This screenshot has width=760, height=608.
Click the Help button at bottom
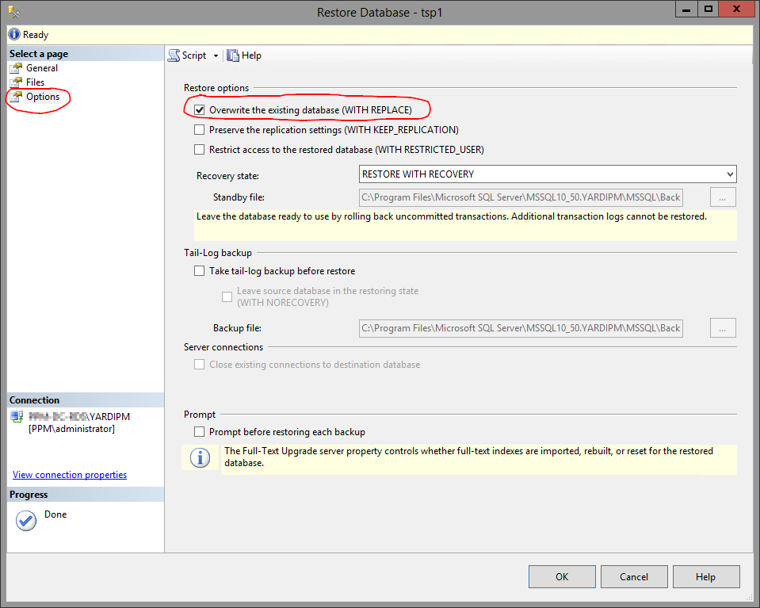(x=705, y=576)
